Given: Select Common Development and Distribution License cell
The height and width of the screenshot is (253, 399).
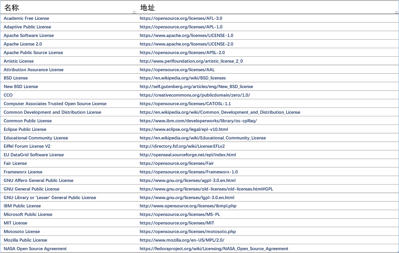Looking at the screenshot, I should click(53, 112).
